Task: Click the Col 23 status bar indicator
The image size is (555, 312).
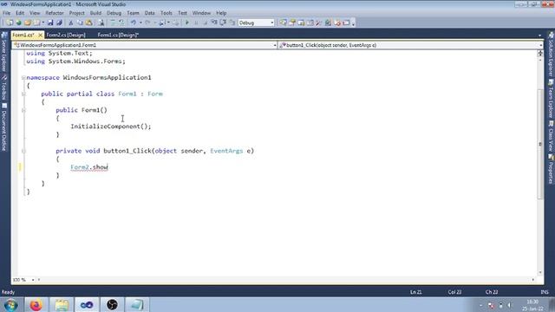Action: coord(454,292)
